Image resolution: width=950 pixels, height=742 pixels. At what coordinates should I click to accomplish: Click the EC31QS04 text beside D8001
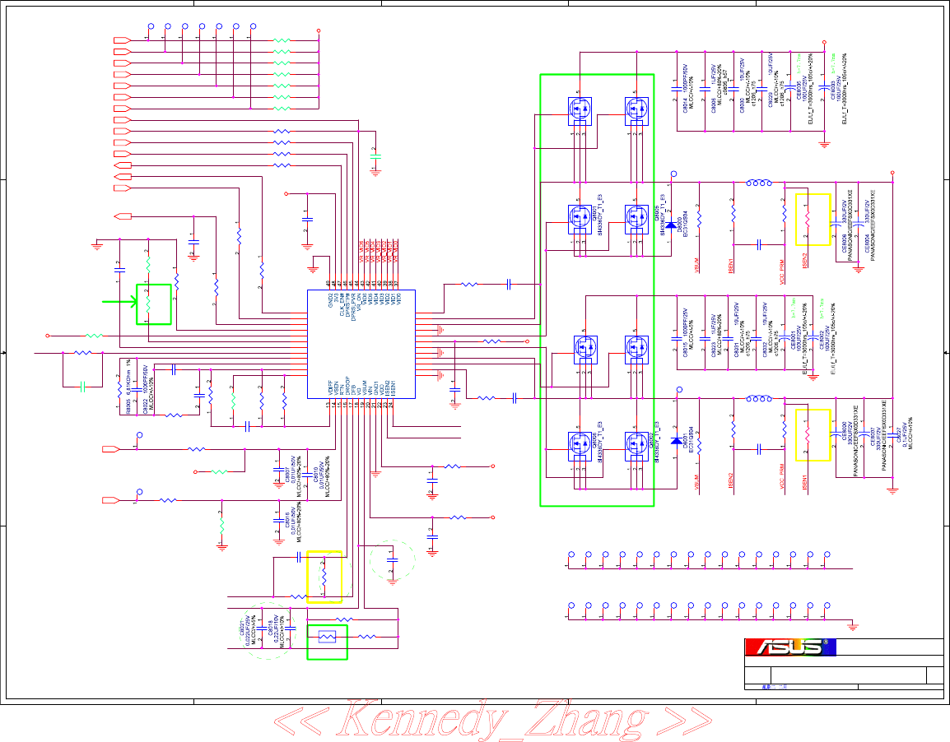point(692,440)
